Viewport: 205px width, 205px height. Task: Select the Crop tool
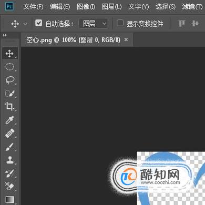[9, 107]
